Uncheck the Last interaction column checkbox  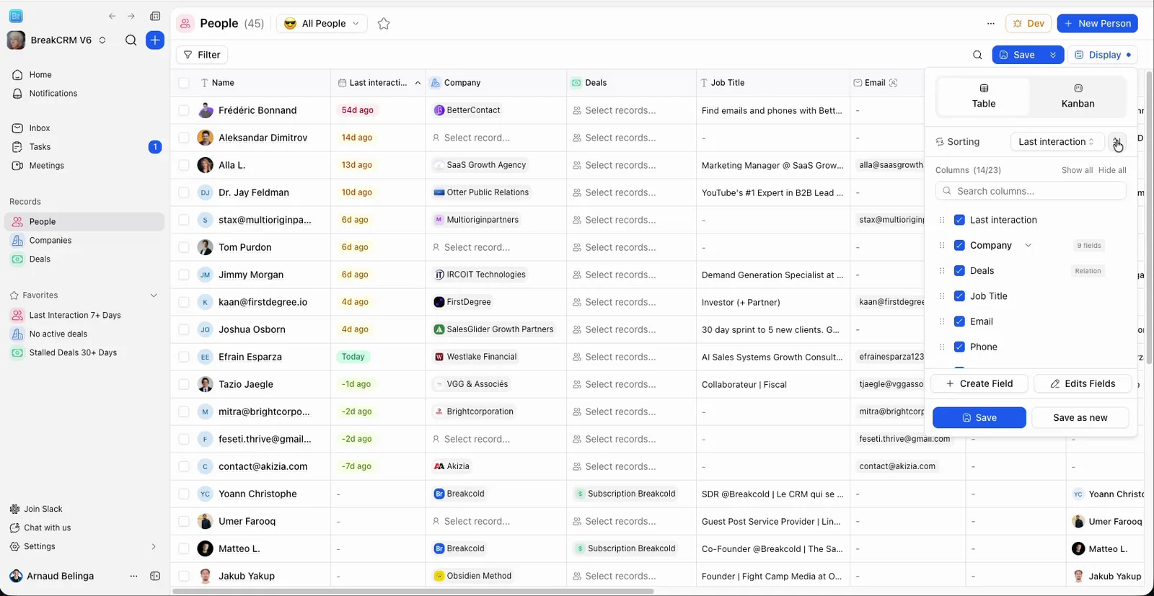pyautogui.click(x=959, y=220)
